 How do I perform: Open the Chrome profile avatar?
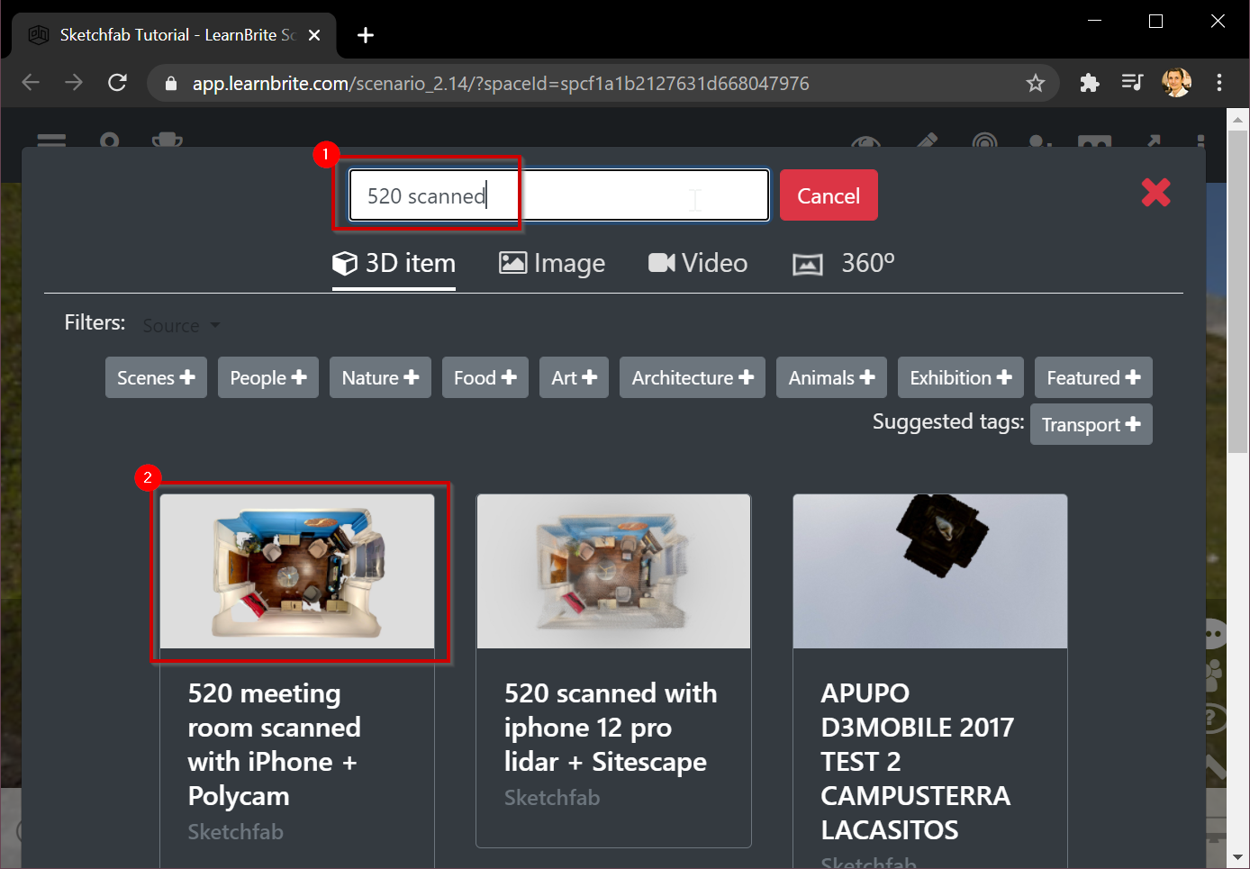coord(1176,83)
